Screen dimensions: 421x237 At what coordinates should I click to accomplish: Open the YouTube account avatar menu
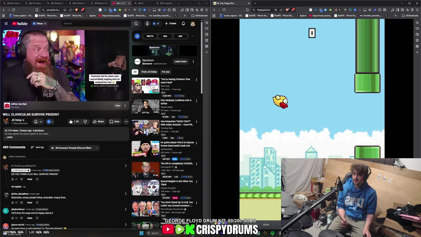(x=193, y=23)
